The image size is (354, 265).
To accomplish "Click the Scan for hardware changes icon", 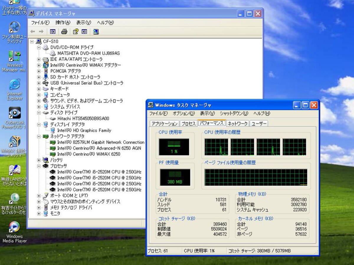I will 96,32.
